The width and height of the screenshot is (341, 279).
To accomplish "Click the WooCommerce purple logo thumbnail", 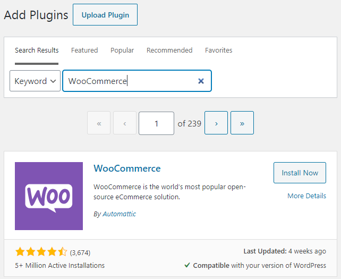I will point(49,196).
